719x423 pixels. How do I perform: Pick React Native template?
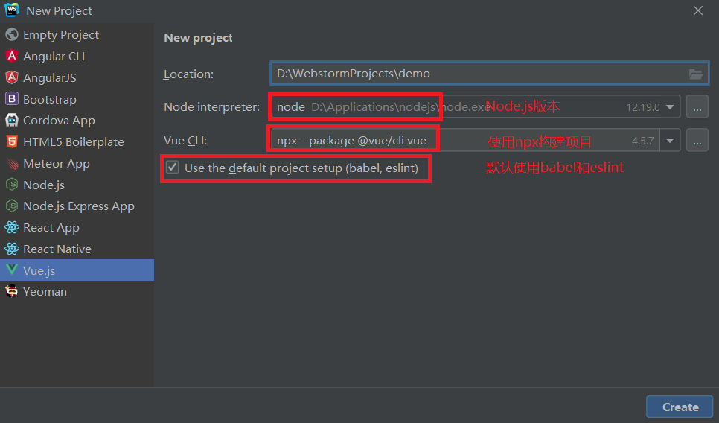coord(77,249)
